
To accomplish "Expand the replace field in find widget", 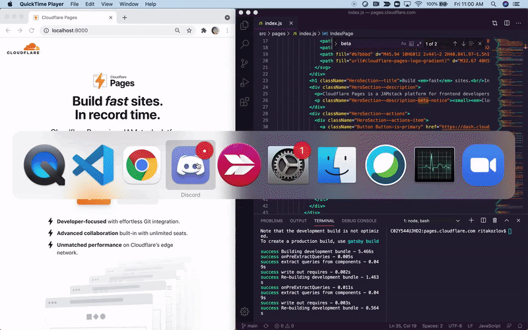I will click(336, 44).
